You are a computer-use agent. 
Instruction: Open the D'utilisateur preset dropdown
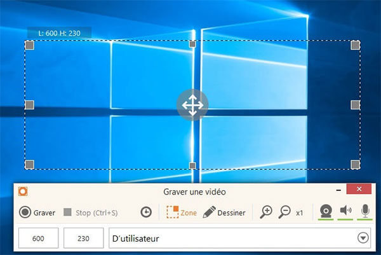(x=240, y=238)
